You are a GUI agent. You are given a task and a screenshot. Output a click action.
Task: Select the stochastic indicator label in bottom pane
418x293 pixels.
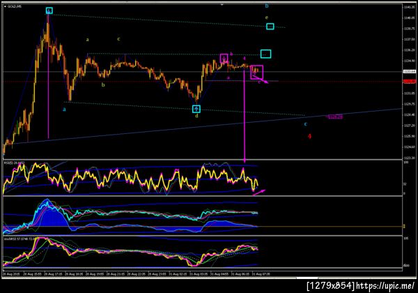pos(19,239)
